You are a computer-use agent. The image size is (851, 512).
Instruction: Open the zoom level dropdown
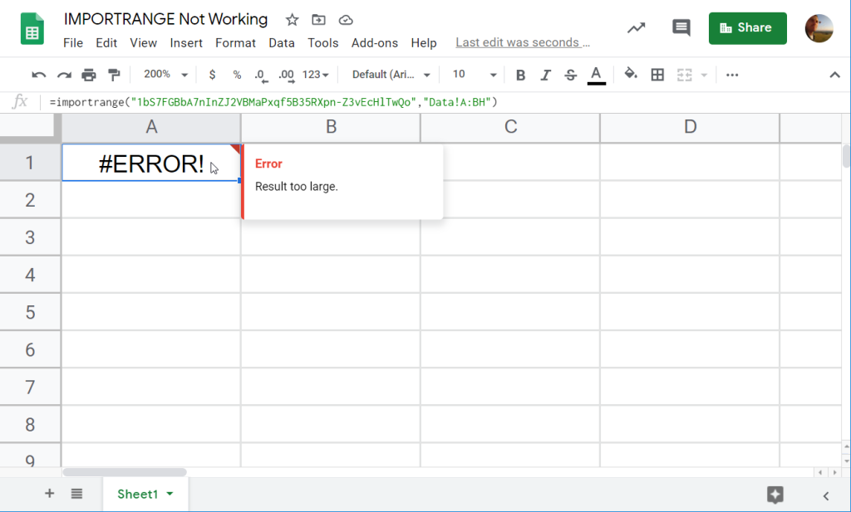tap(164, 75)
